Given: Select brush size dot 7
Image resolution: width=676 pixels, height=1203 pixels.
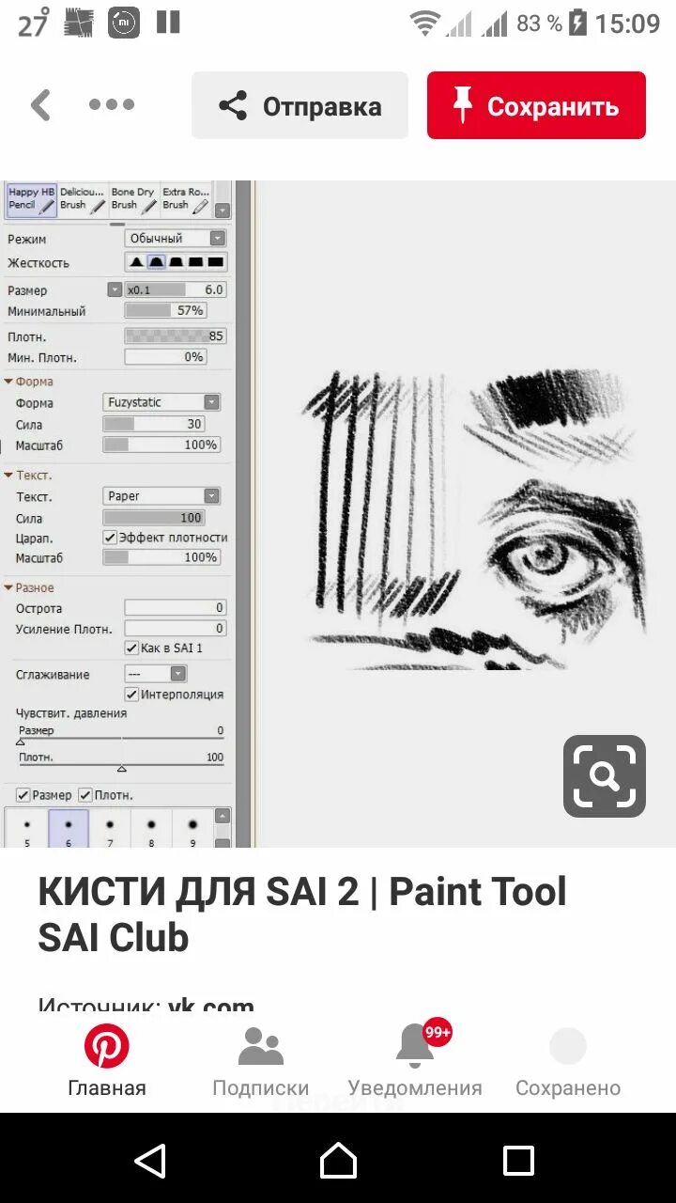Looking at the screenshot, I should point(110,830).
